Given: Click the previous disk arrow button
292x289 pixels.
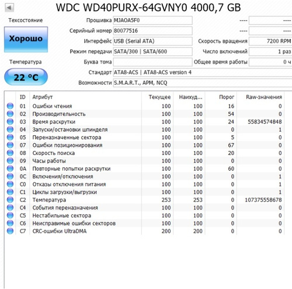Looking at the screenshot, I should [x=9, y=8].
